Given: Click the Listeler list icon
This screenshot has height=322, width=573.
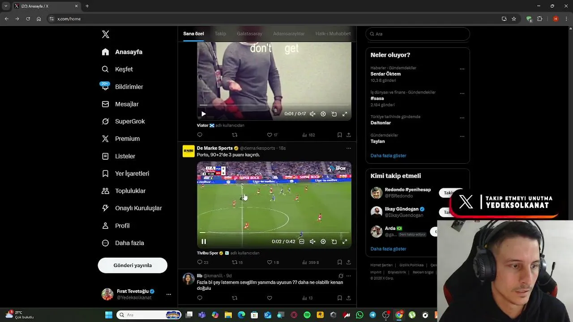Looking at the screenshot, I should click(105, 156).
